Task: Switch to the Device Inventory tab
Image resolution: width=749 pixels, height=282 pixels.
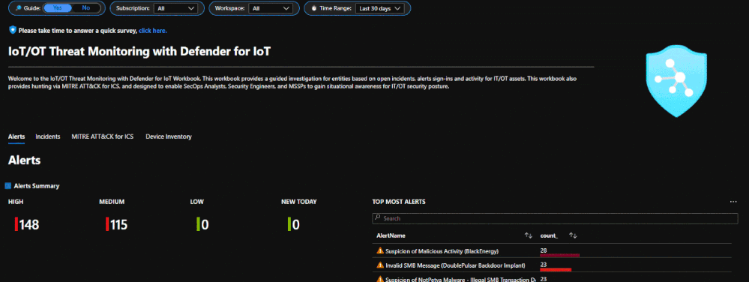Action: pyautogui.click(x=169, y=136)
